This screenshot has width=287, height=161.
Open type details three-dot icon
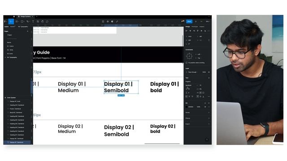pos(209,97)
